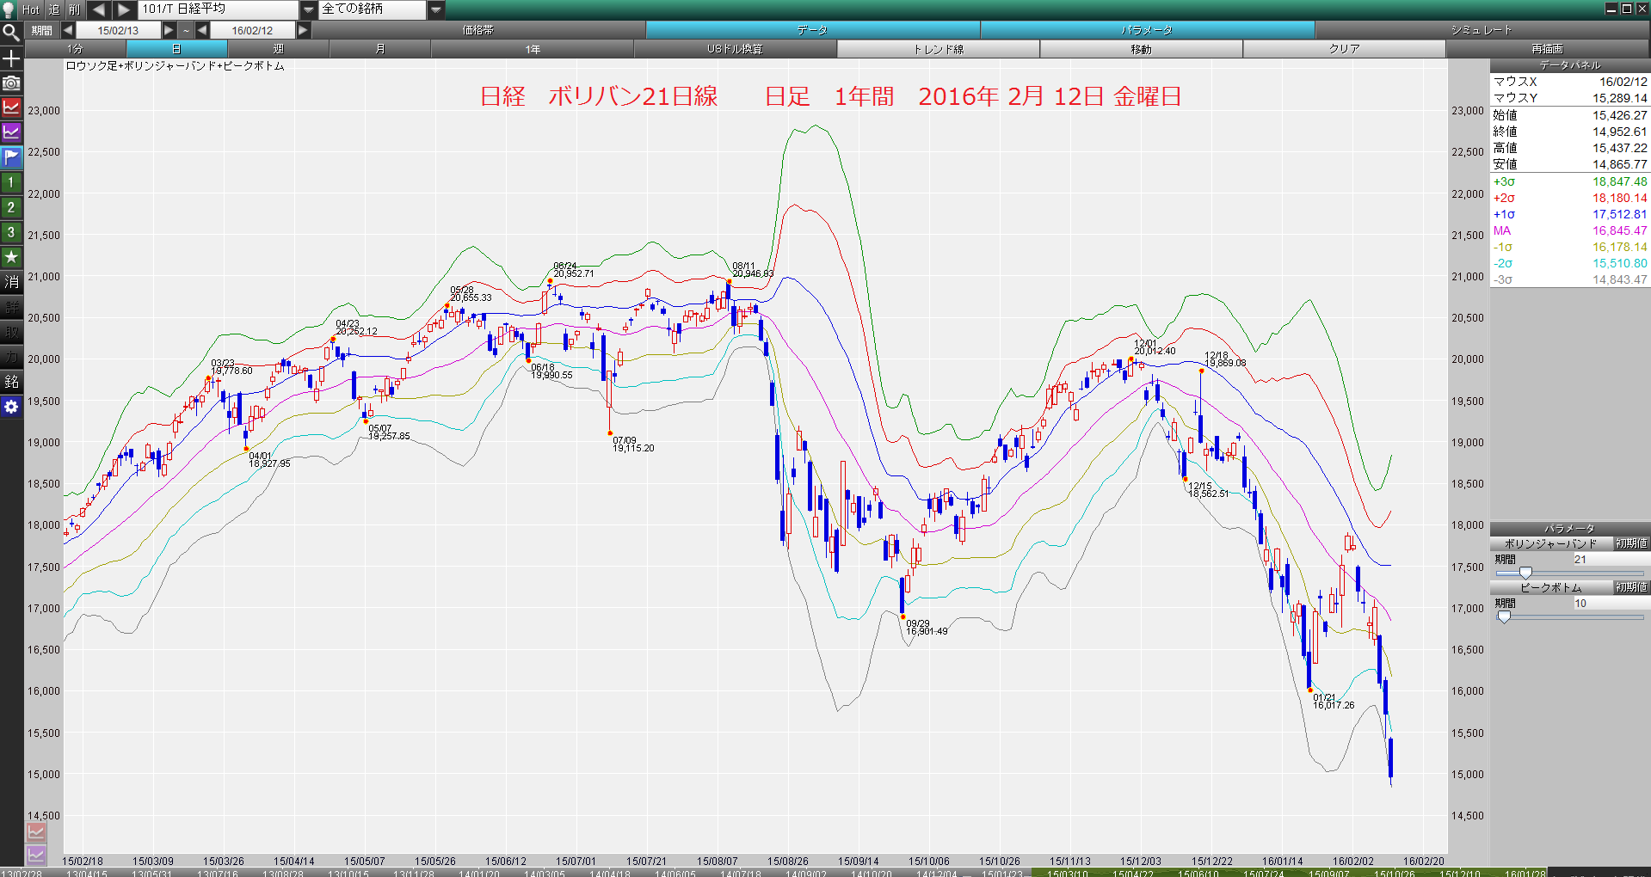Take a chart snapshot with camera icon
This screenshot has height=877, width=1651.
click(11, 83)
